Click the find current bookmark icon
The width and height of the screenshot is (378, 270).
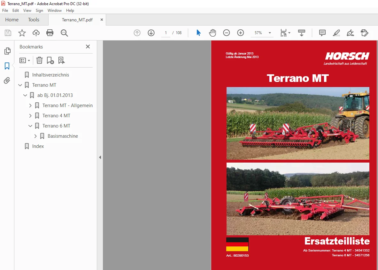tap(61, 60)
